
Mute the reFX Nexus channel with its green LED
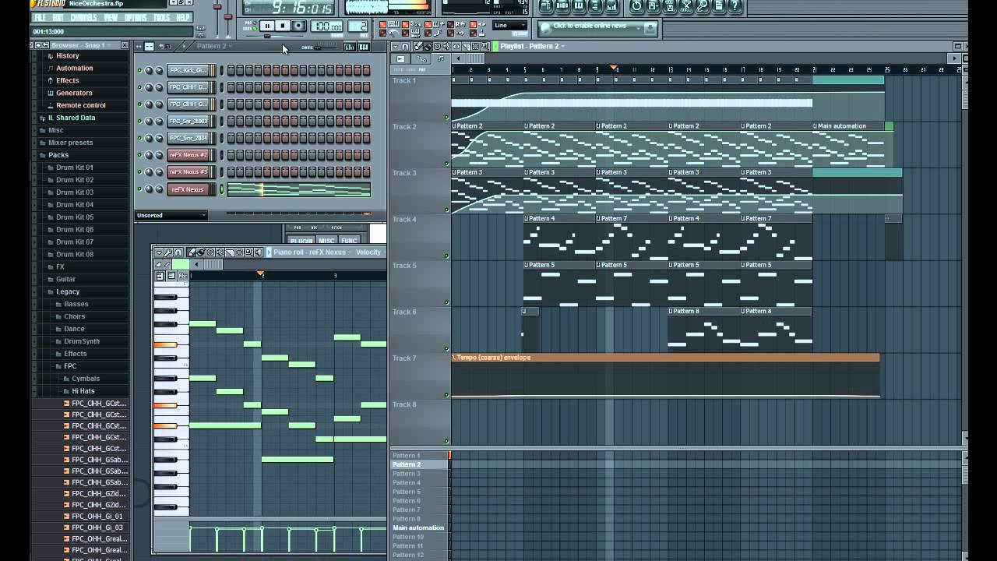pos(140,189)
